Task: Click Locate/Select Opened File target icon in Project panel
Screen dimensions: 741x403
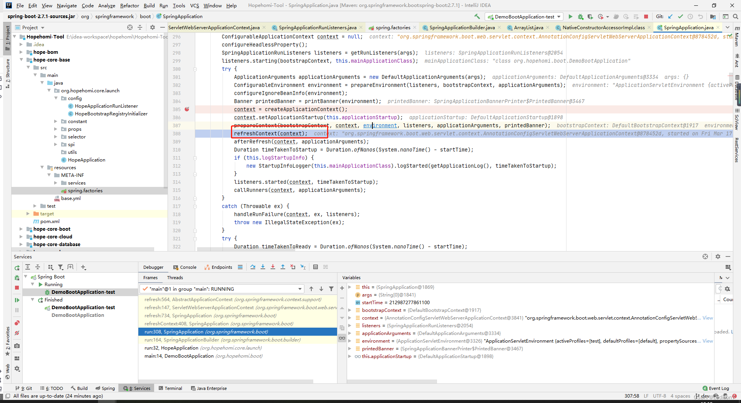Action: click(130, 27)
